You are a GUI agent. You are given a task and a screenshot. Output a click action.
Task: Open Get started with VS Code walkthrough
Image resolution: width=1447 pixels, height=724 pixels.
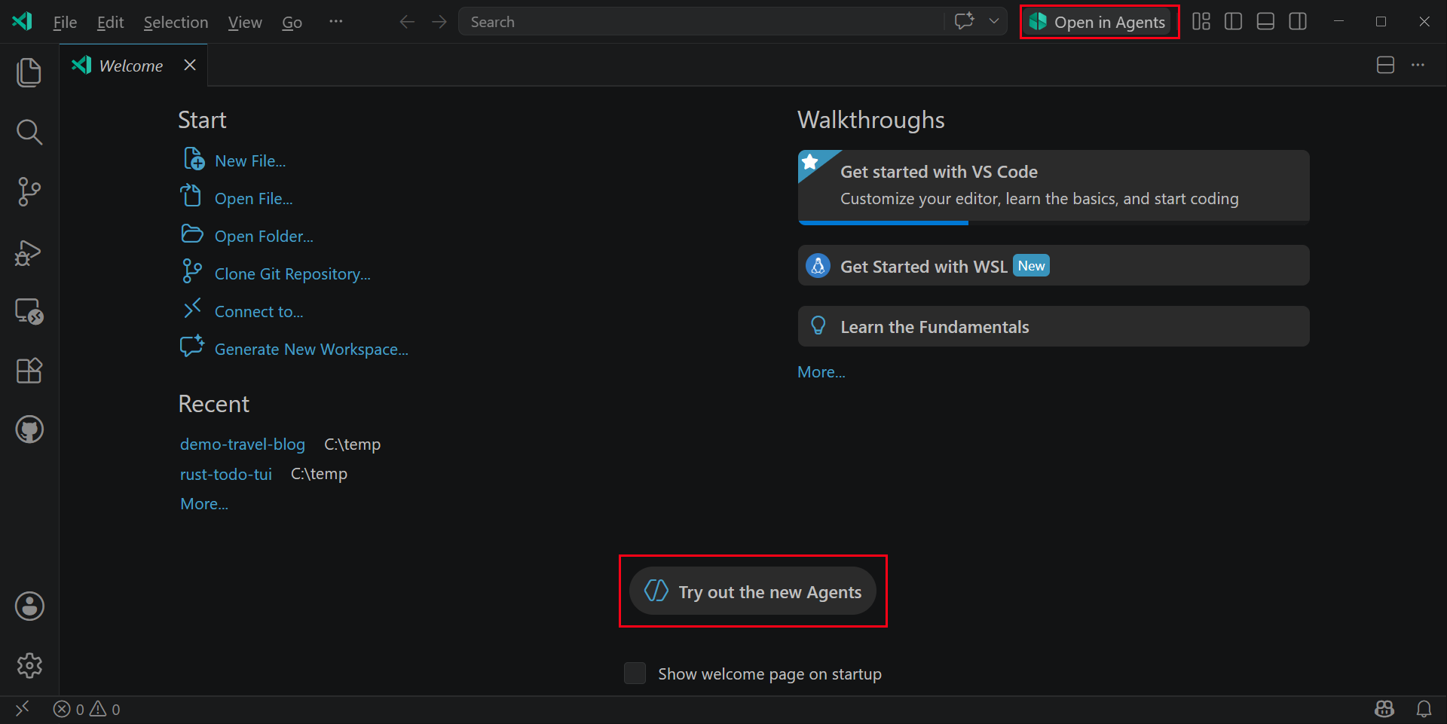pyautogui.click(x=1054, y=187)
